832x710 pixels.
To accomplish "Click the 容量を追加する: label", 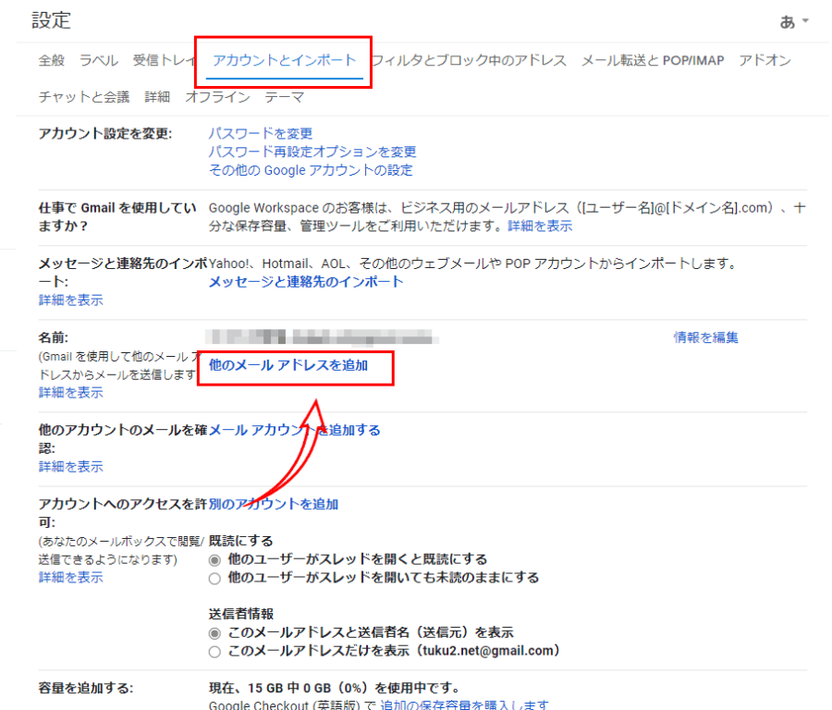I will coord(85,688).
